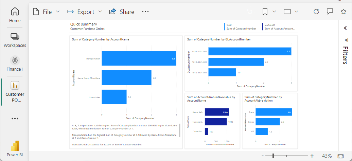Expand the collapsed Filters pane
Screen dimensions: 352x161
(346, 29)
